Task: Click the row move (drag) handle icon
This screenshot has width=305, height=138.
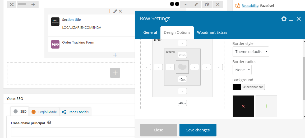Action: [x=12, y=4]
